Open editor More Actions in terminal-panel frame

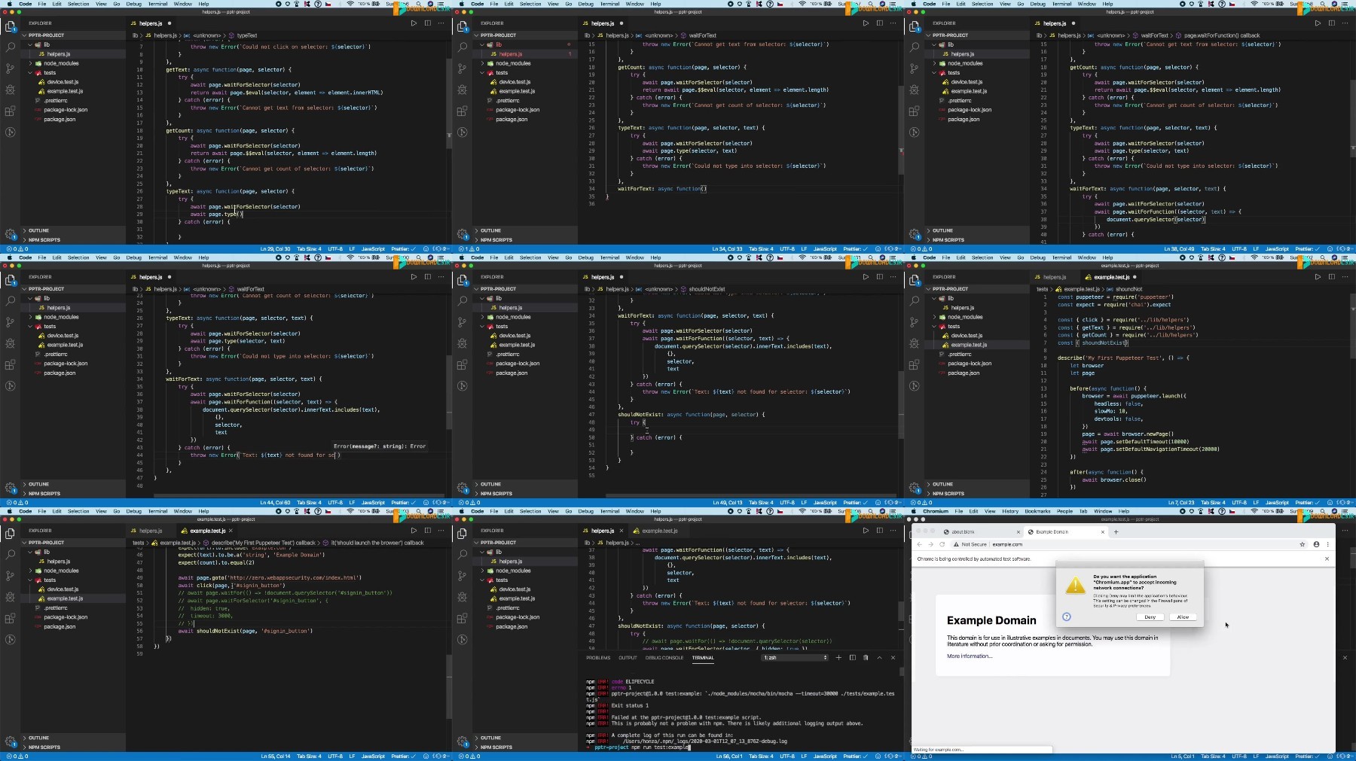(x=893, y=531)
